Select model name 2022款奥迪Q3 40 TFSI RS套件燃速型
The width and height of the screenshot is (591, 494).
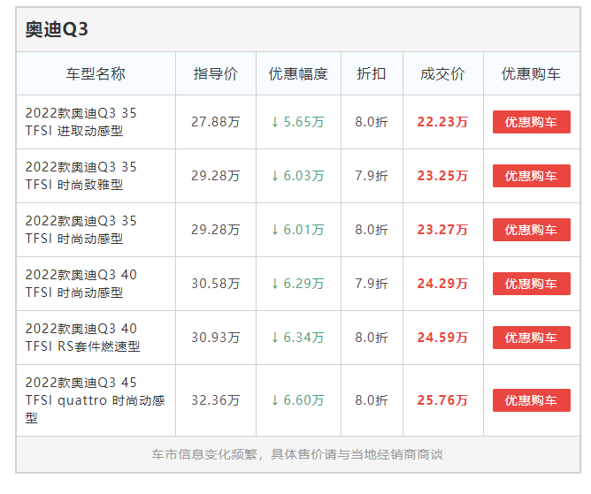click(x=82, y=338)
